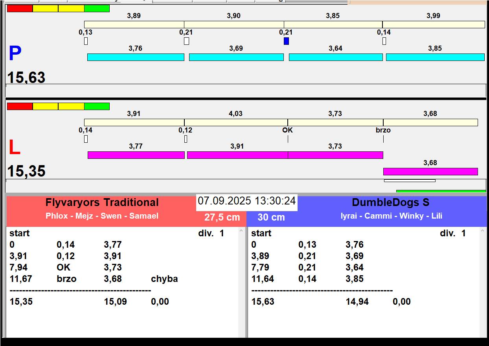Click the 'brzo' label in lane L timeline
The image size is (489, 346).
pos(383,130)
